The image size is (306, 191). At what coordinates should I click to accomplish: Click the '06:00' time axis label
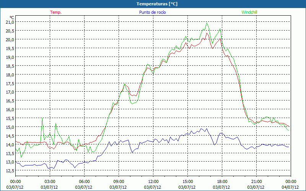pyautogui.click(x=84, y=182)
